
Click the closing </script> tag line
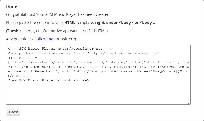click(18, 76)
